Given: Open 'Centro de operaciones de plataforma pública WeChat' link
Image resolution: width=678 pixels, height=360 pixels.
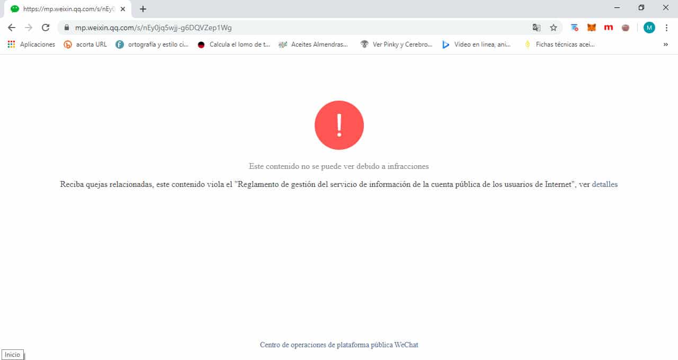Looking at the screenshot, I should pyautogui.click(x=339, y=345).
